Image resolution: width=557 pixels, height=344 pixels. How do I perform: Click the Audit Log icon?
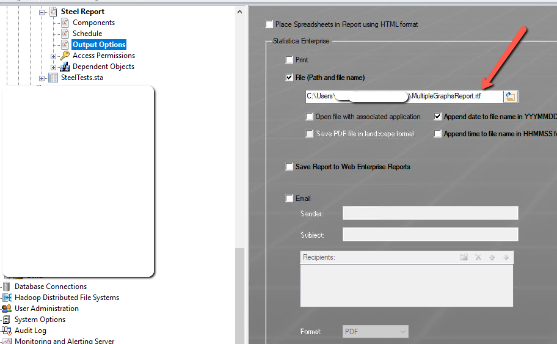(x=7, y=331)
